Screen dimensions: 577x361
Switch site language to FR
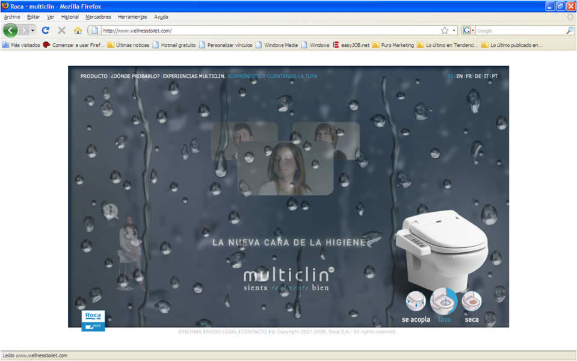coord(469,76)
